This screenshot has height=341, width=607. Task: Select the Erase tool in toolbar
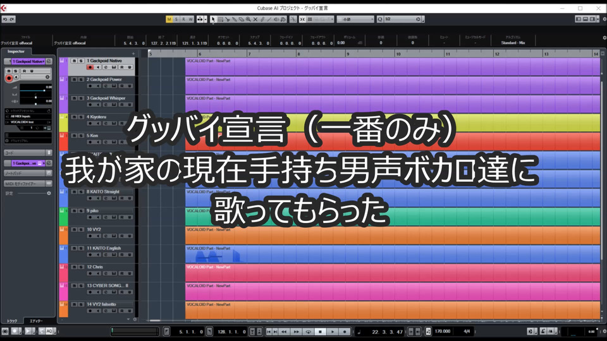(241, 20)
